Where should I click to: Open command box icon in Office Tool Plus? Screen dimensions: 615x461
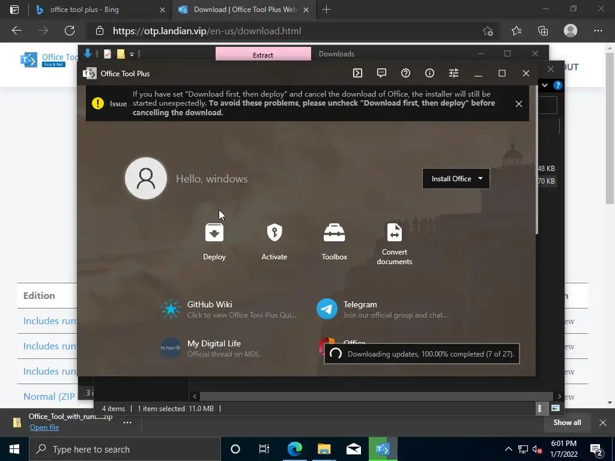click(357, 73)
